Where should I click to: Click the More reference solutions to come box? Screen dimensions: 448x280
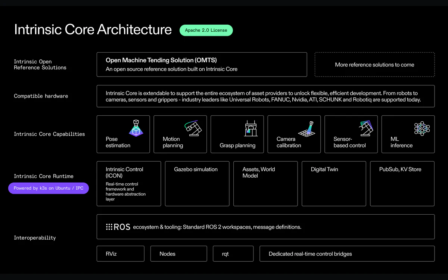coord(374,65)
